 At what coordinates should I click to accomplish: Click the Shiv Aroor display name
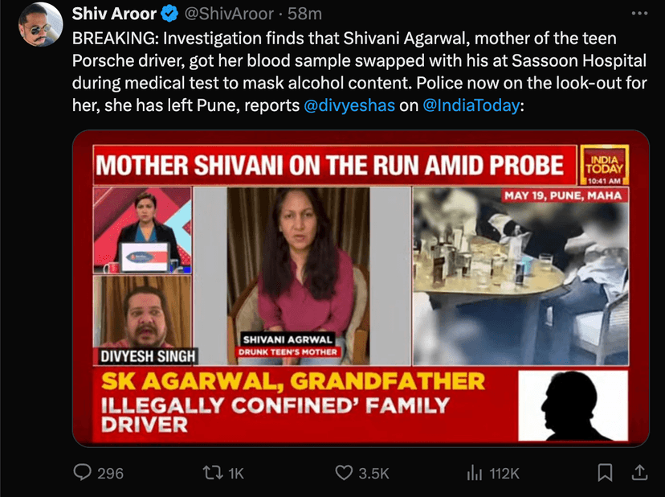pos(114,14)
